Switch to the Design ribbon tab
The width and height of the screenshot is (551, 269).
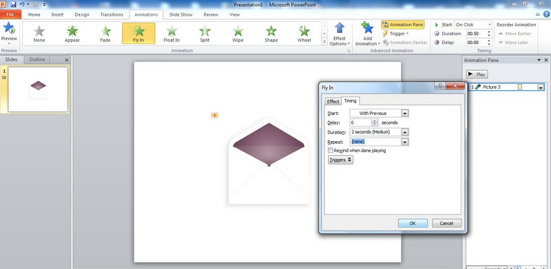click(82, 14)
